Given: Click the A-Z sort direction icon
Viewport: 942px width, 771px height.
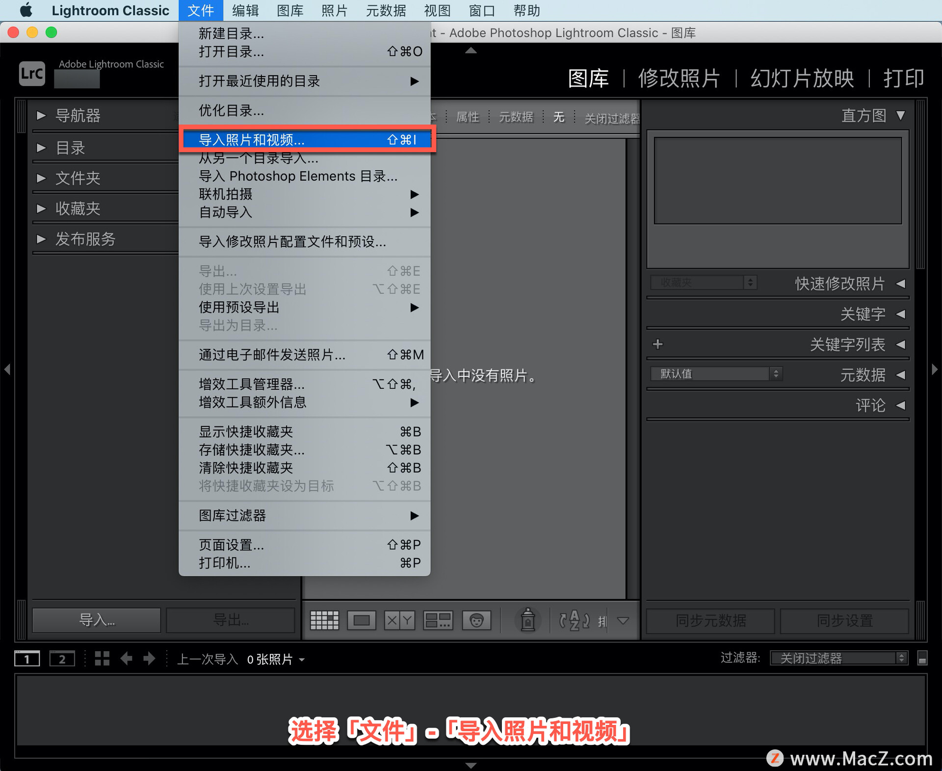Looking at the screenshot, I should pyautogui.click(x=575, y=620).
